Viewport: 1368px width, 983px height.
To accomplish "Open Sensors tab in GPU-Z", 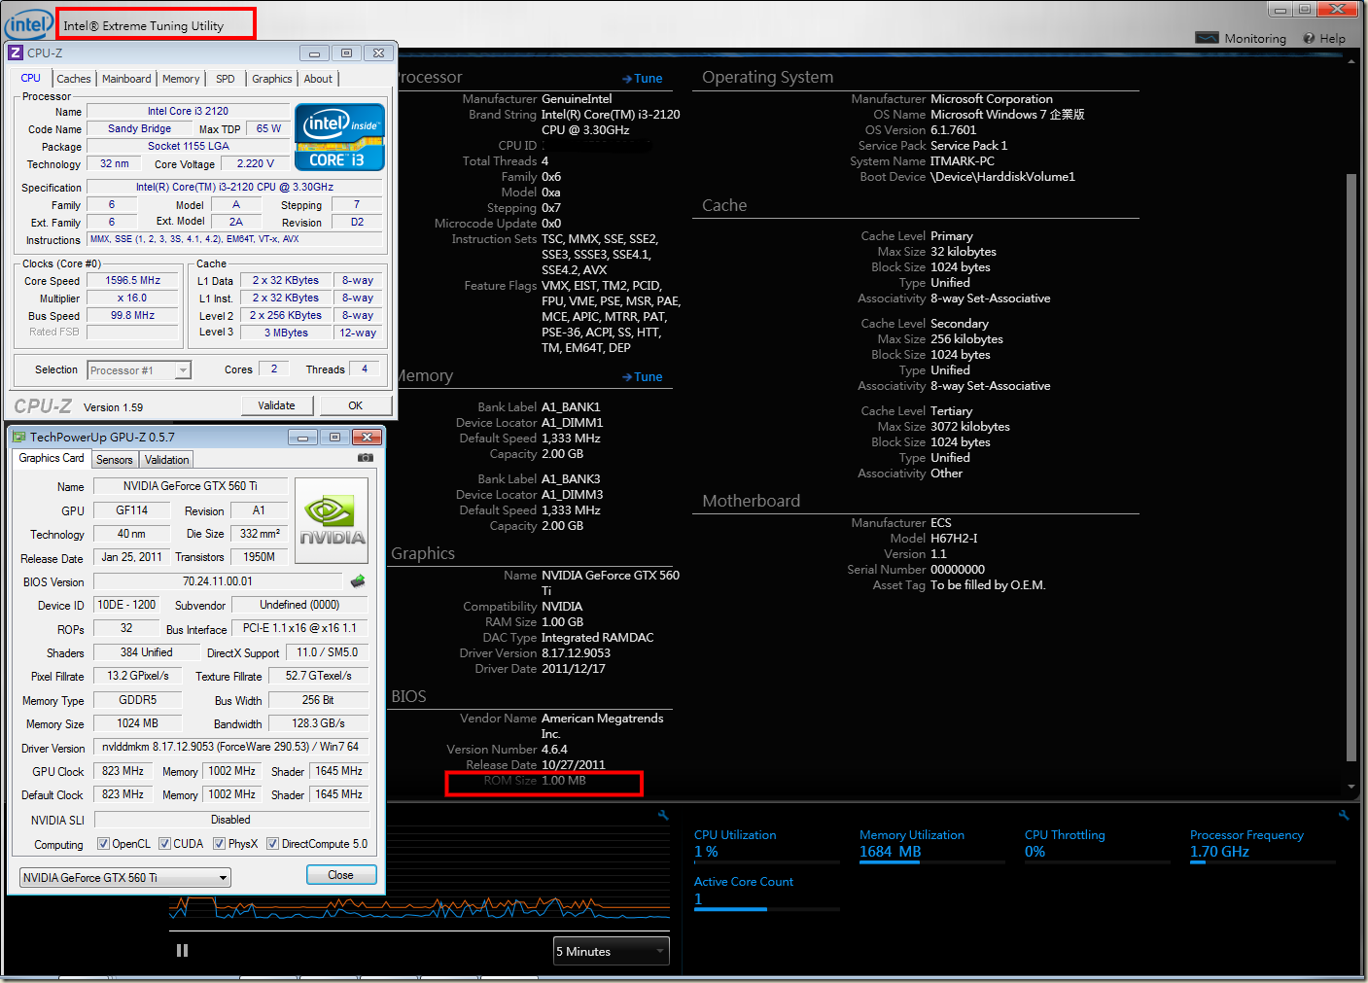I will click(115, 460).
